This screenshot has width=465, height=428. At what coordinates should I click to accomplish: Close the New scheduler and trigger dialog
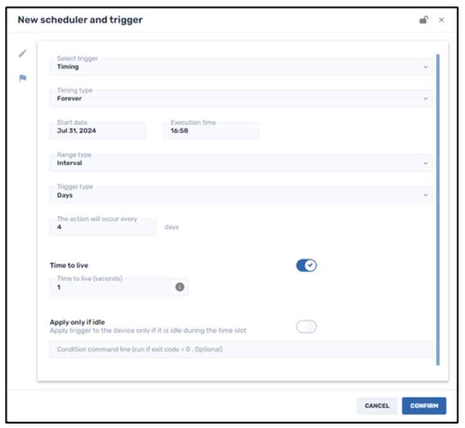(x=441, y=20)
